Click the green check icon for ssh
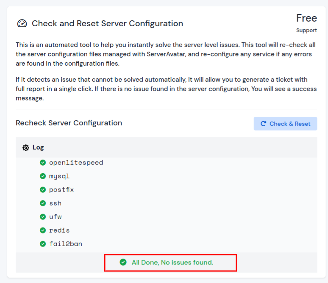The width and height of the screenshot is (328, 283). pyautogui.click(x=43, y=203)
